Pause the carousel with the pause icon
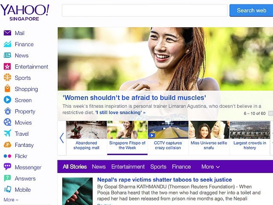 (x=270, y=113)
